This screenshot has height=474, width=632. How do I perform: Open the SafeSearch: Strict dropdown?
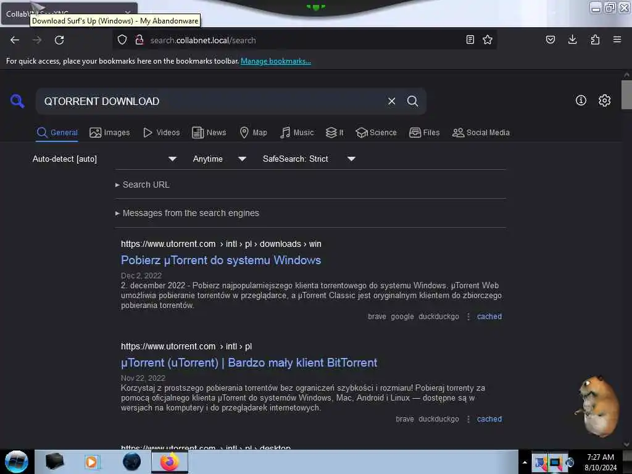309,159
